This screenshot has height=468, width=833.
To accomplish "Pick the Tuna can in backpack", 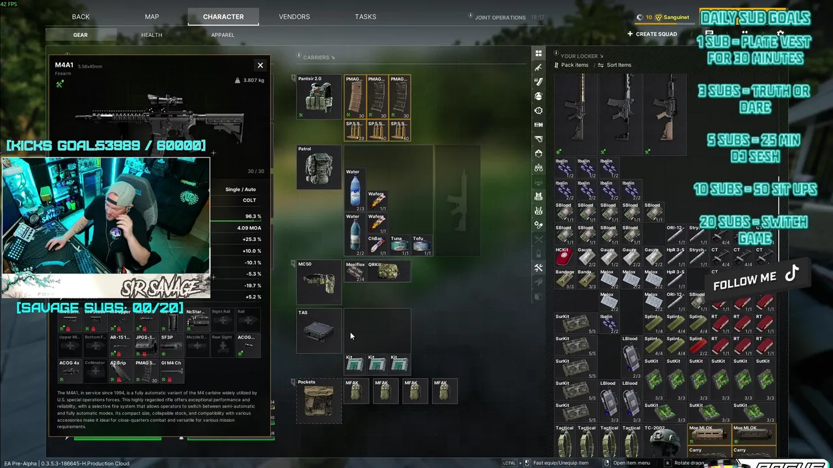I will [400, 245].
